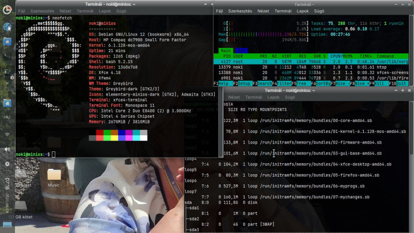
Task: Select the Music folder on the desktop
Action: pyautogui.click(x=54, y=178)
